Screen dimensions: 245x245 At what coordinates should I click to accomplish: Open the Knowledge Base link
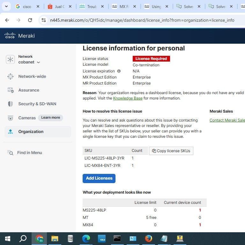128,98
